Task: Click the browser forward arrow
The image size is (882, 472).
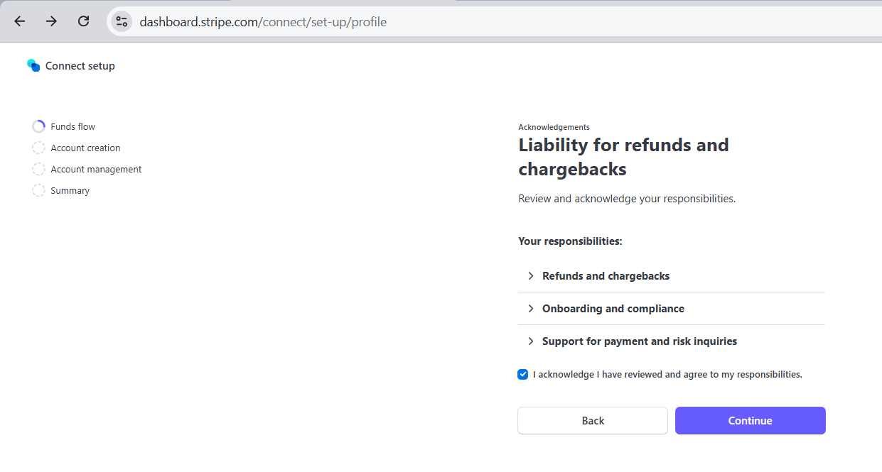Action: pos(51,21)
